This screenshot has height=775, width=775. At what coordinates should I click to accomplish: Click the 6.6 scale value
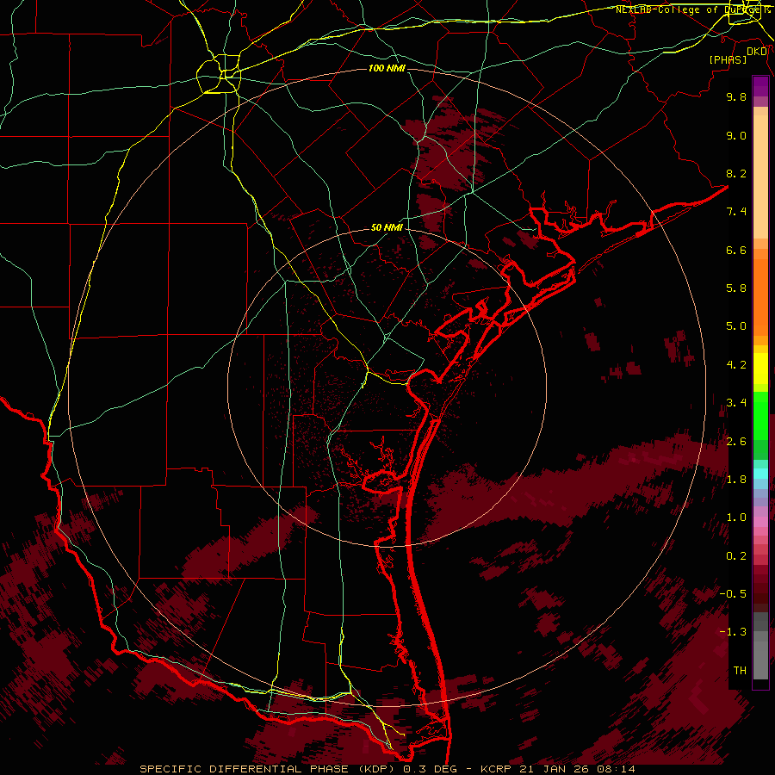click(736, 250)
